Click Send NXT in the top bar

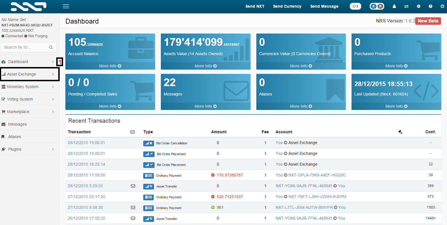point(255,6)
